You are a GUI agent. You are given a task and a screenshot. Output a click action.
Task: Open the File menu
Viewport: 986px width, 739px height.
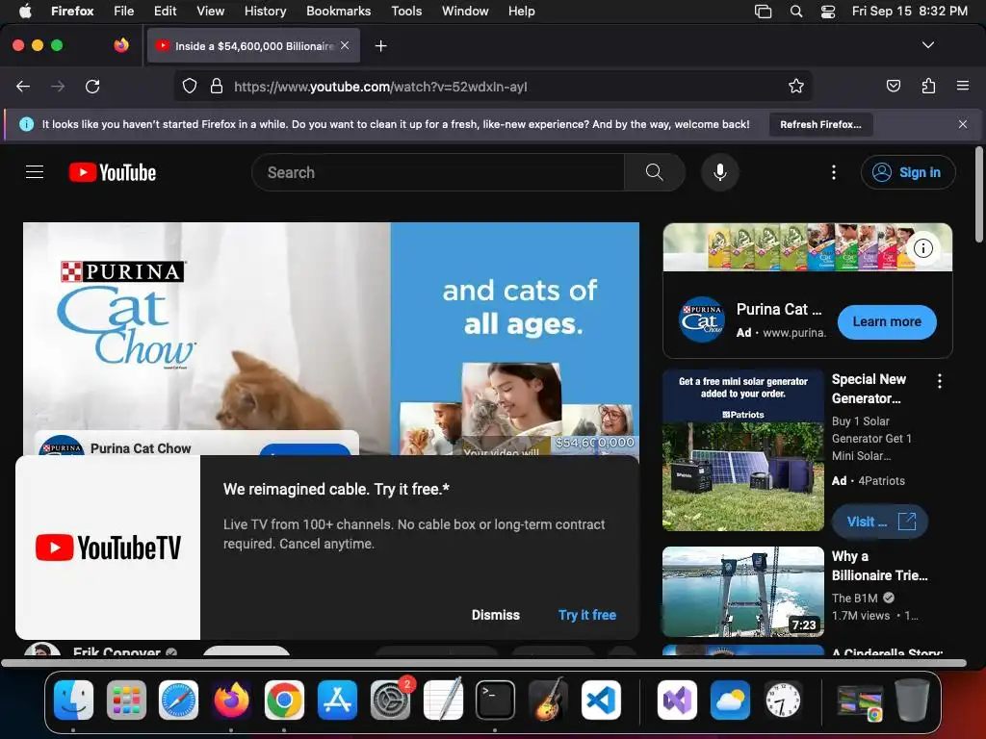(x=124, y=11)
